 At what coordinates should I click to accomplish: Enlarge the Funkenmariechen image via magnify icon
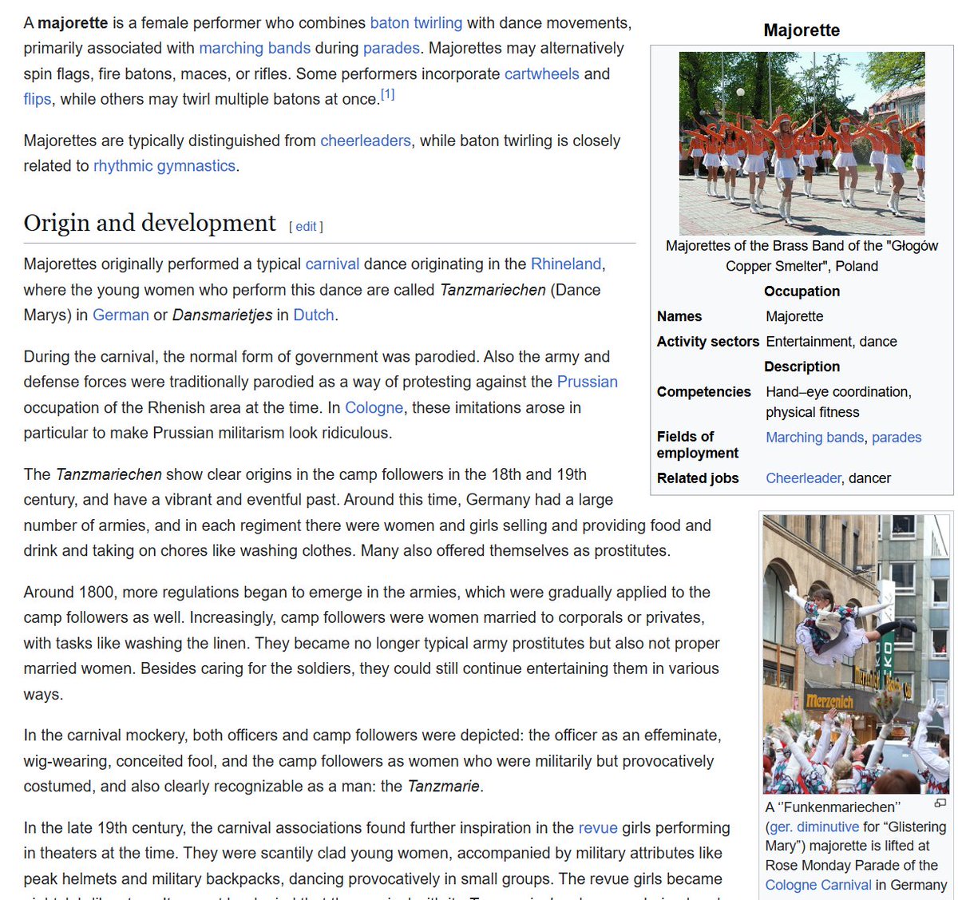[940, 803]
